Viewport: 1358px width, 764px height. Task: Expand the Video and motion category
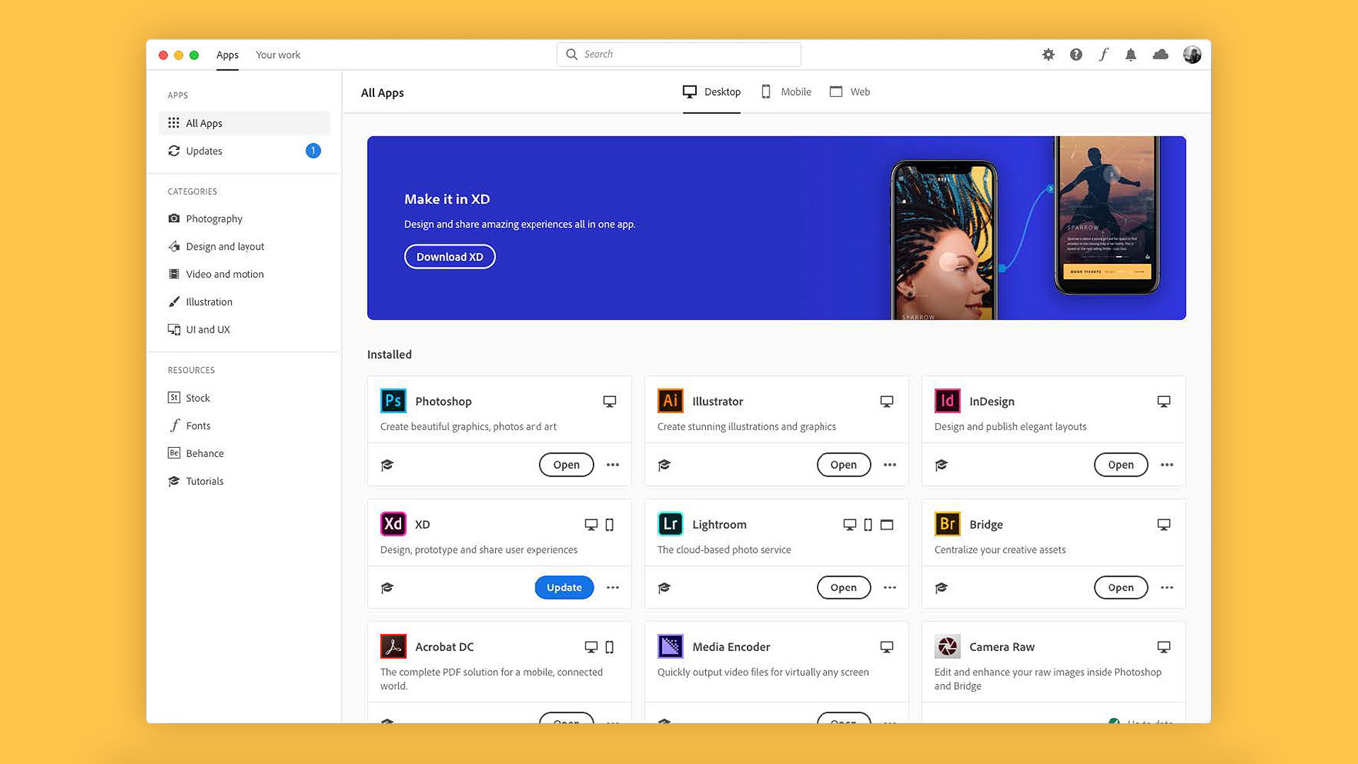[x=225, y=273]
